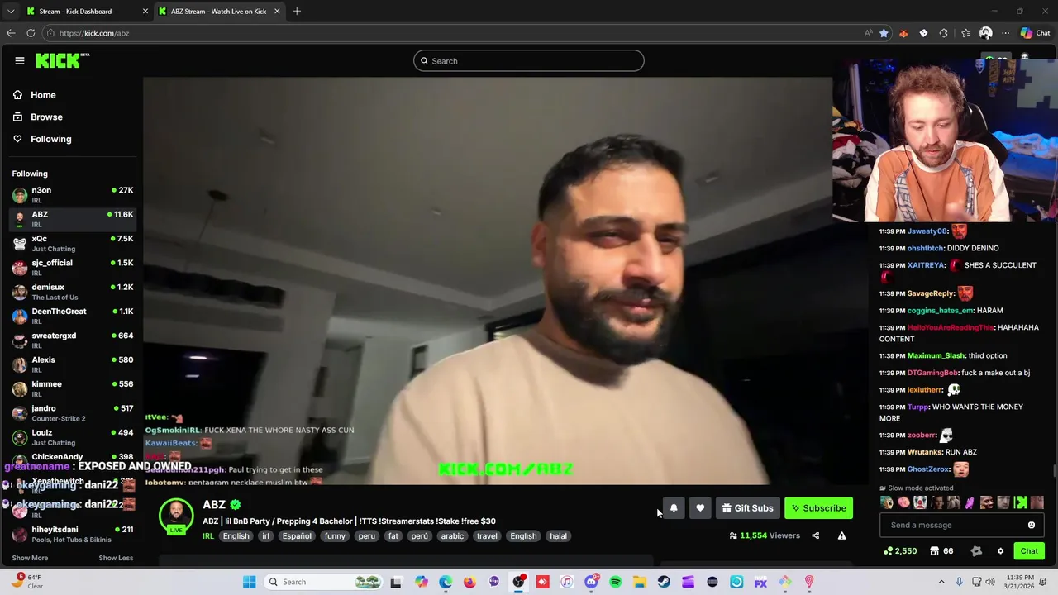This screenshot has height=595, width=1058.
Task: Open demisux channel in sidebar
Action: [73, 292]
